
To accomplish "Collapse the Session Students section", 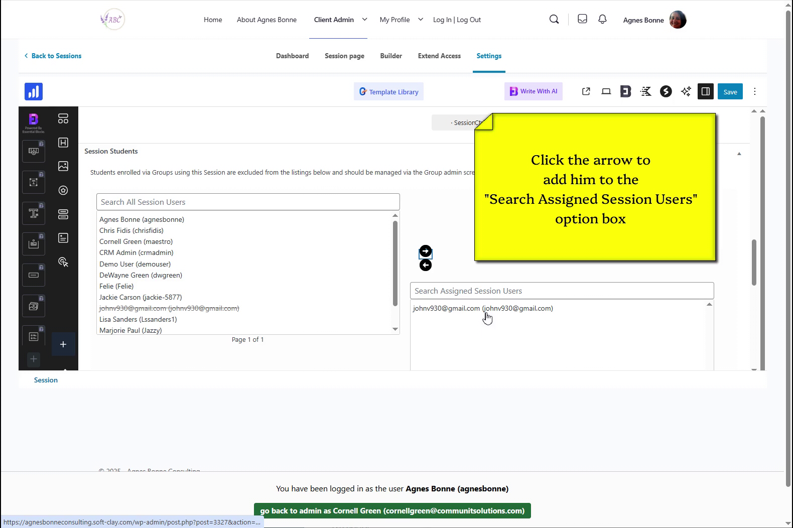I will click(x=739, y=154).
